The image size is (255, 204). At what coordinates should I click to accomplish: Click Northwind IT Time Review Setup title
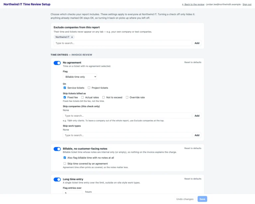coord(27,4)
